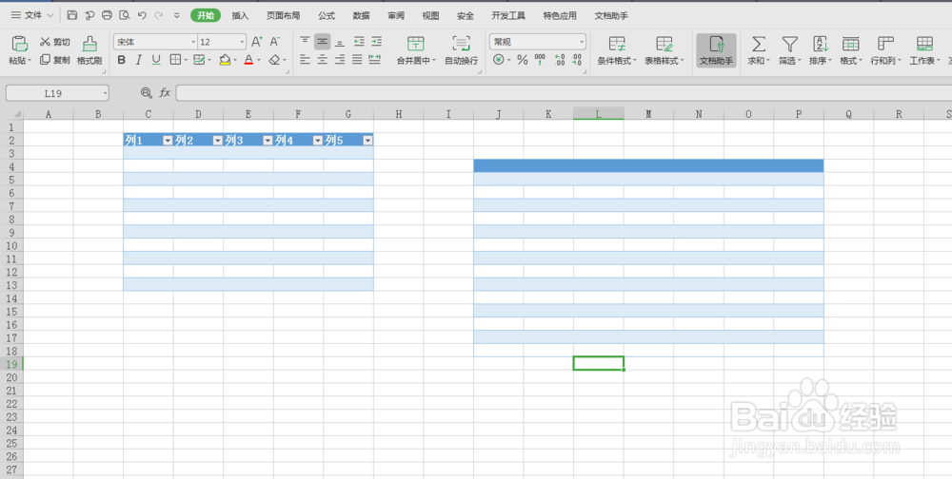Toggle italic formatting
This screenshot has width=952, height=479.
coord(138,60)
